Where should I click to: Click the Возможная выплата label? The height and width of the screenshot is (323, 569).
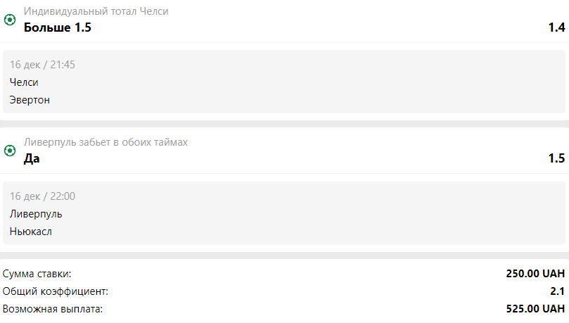(x=53, y=309)
